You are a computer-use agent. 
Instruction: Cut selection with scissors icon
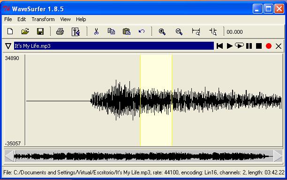tap(96, 31)
